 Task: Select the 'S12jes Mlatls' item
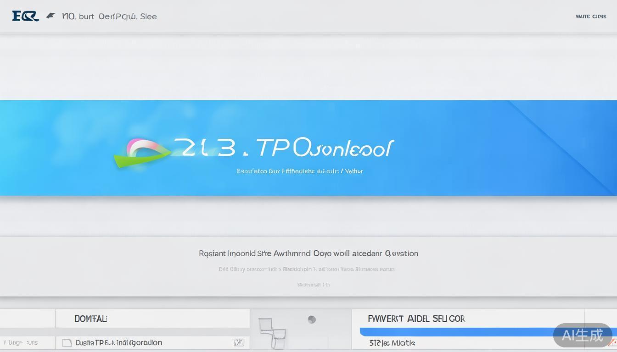[x=392, y=343]
